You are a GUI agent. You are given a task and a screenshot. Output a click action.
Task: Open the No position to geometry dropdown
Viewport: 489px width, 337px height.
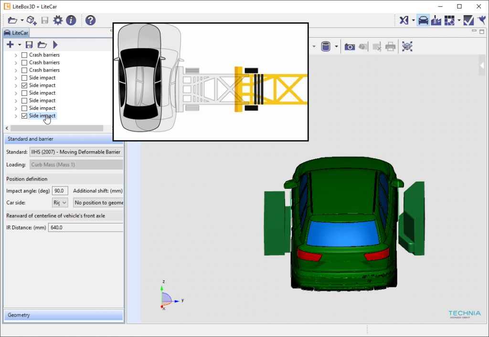[x=98, y=203]
